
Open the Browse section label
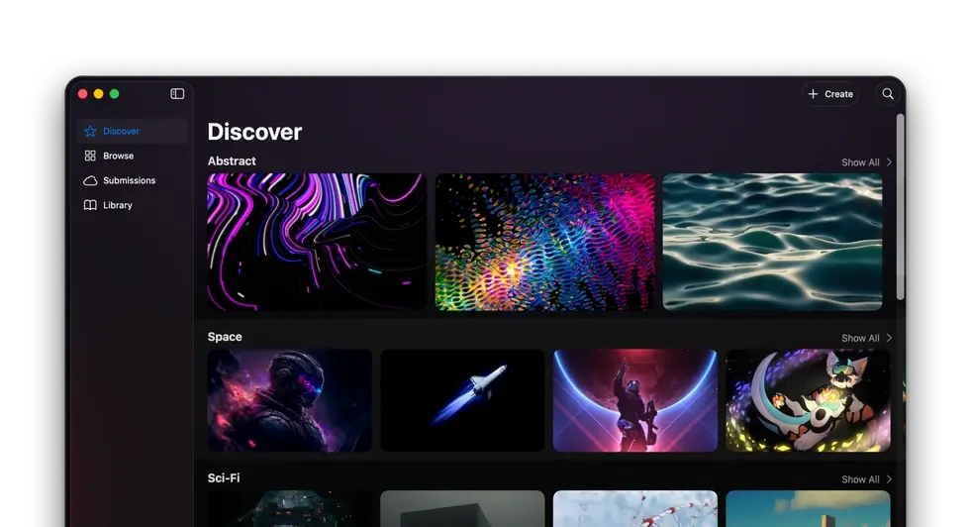coord(118,156)
